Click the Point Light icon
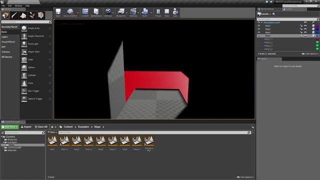Image resolution: width=320 pixels, height=180 pixels. tap(24, 44)
